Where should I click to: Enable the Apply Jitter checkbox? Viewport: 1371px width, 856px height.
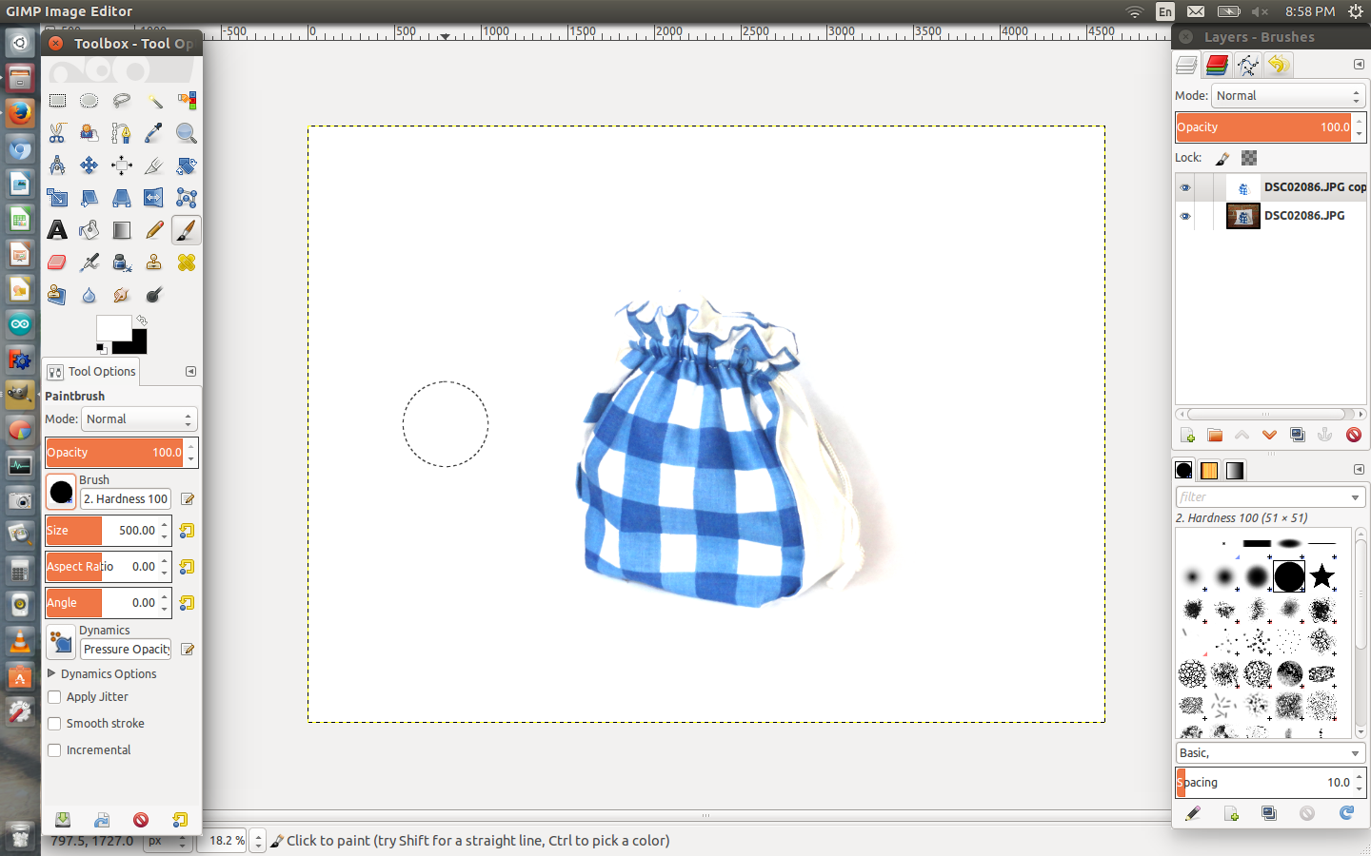click(x=54, y=696)
